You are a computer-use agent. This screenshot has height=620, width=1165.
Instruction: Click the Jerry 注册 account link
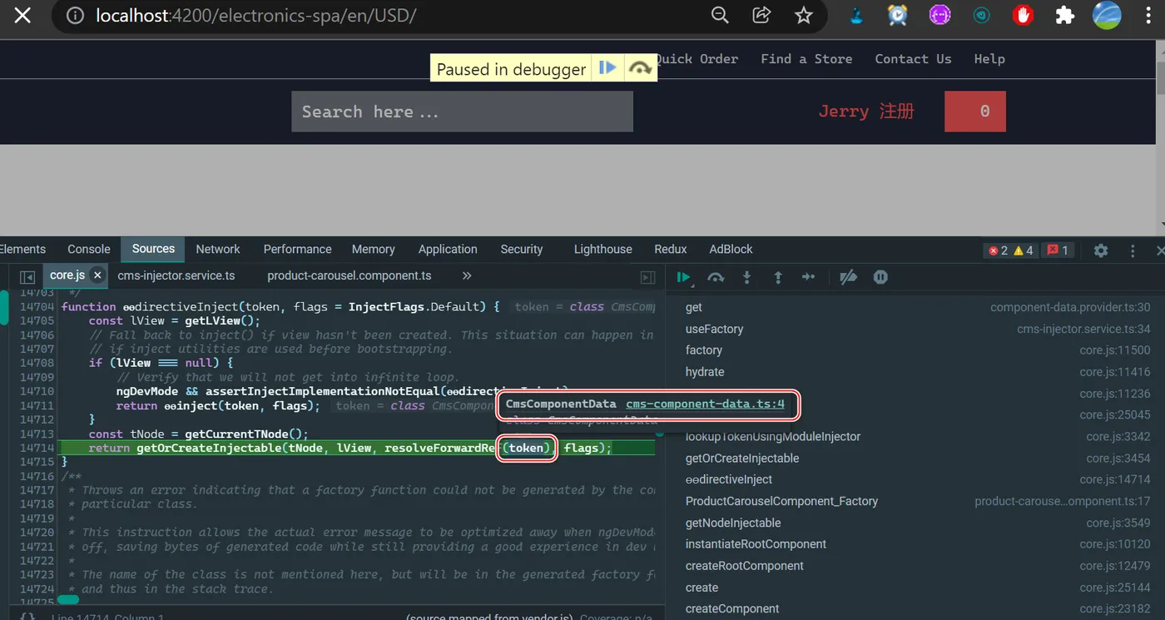click(x=866, y=112)
